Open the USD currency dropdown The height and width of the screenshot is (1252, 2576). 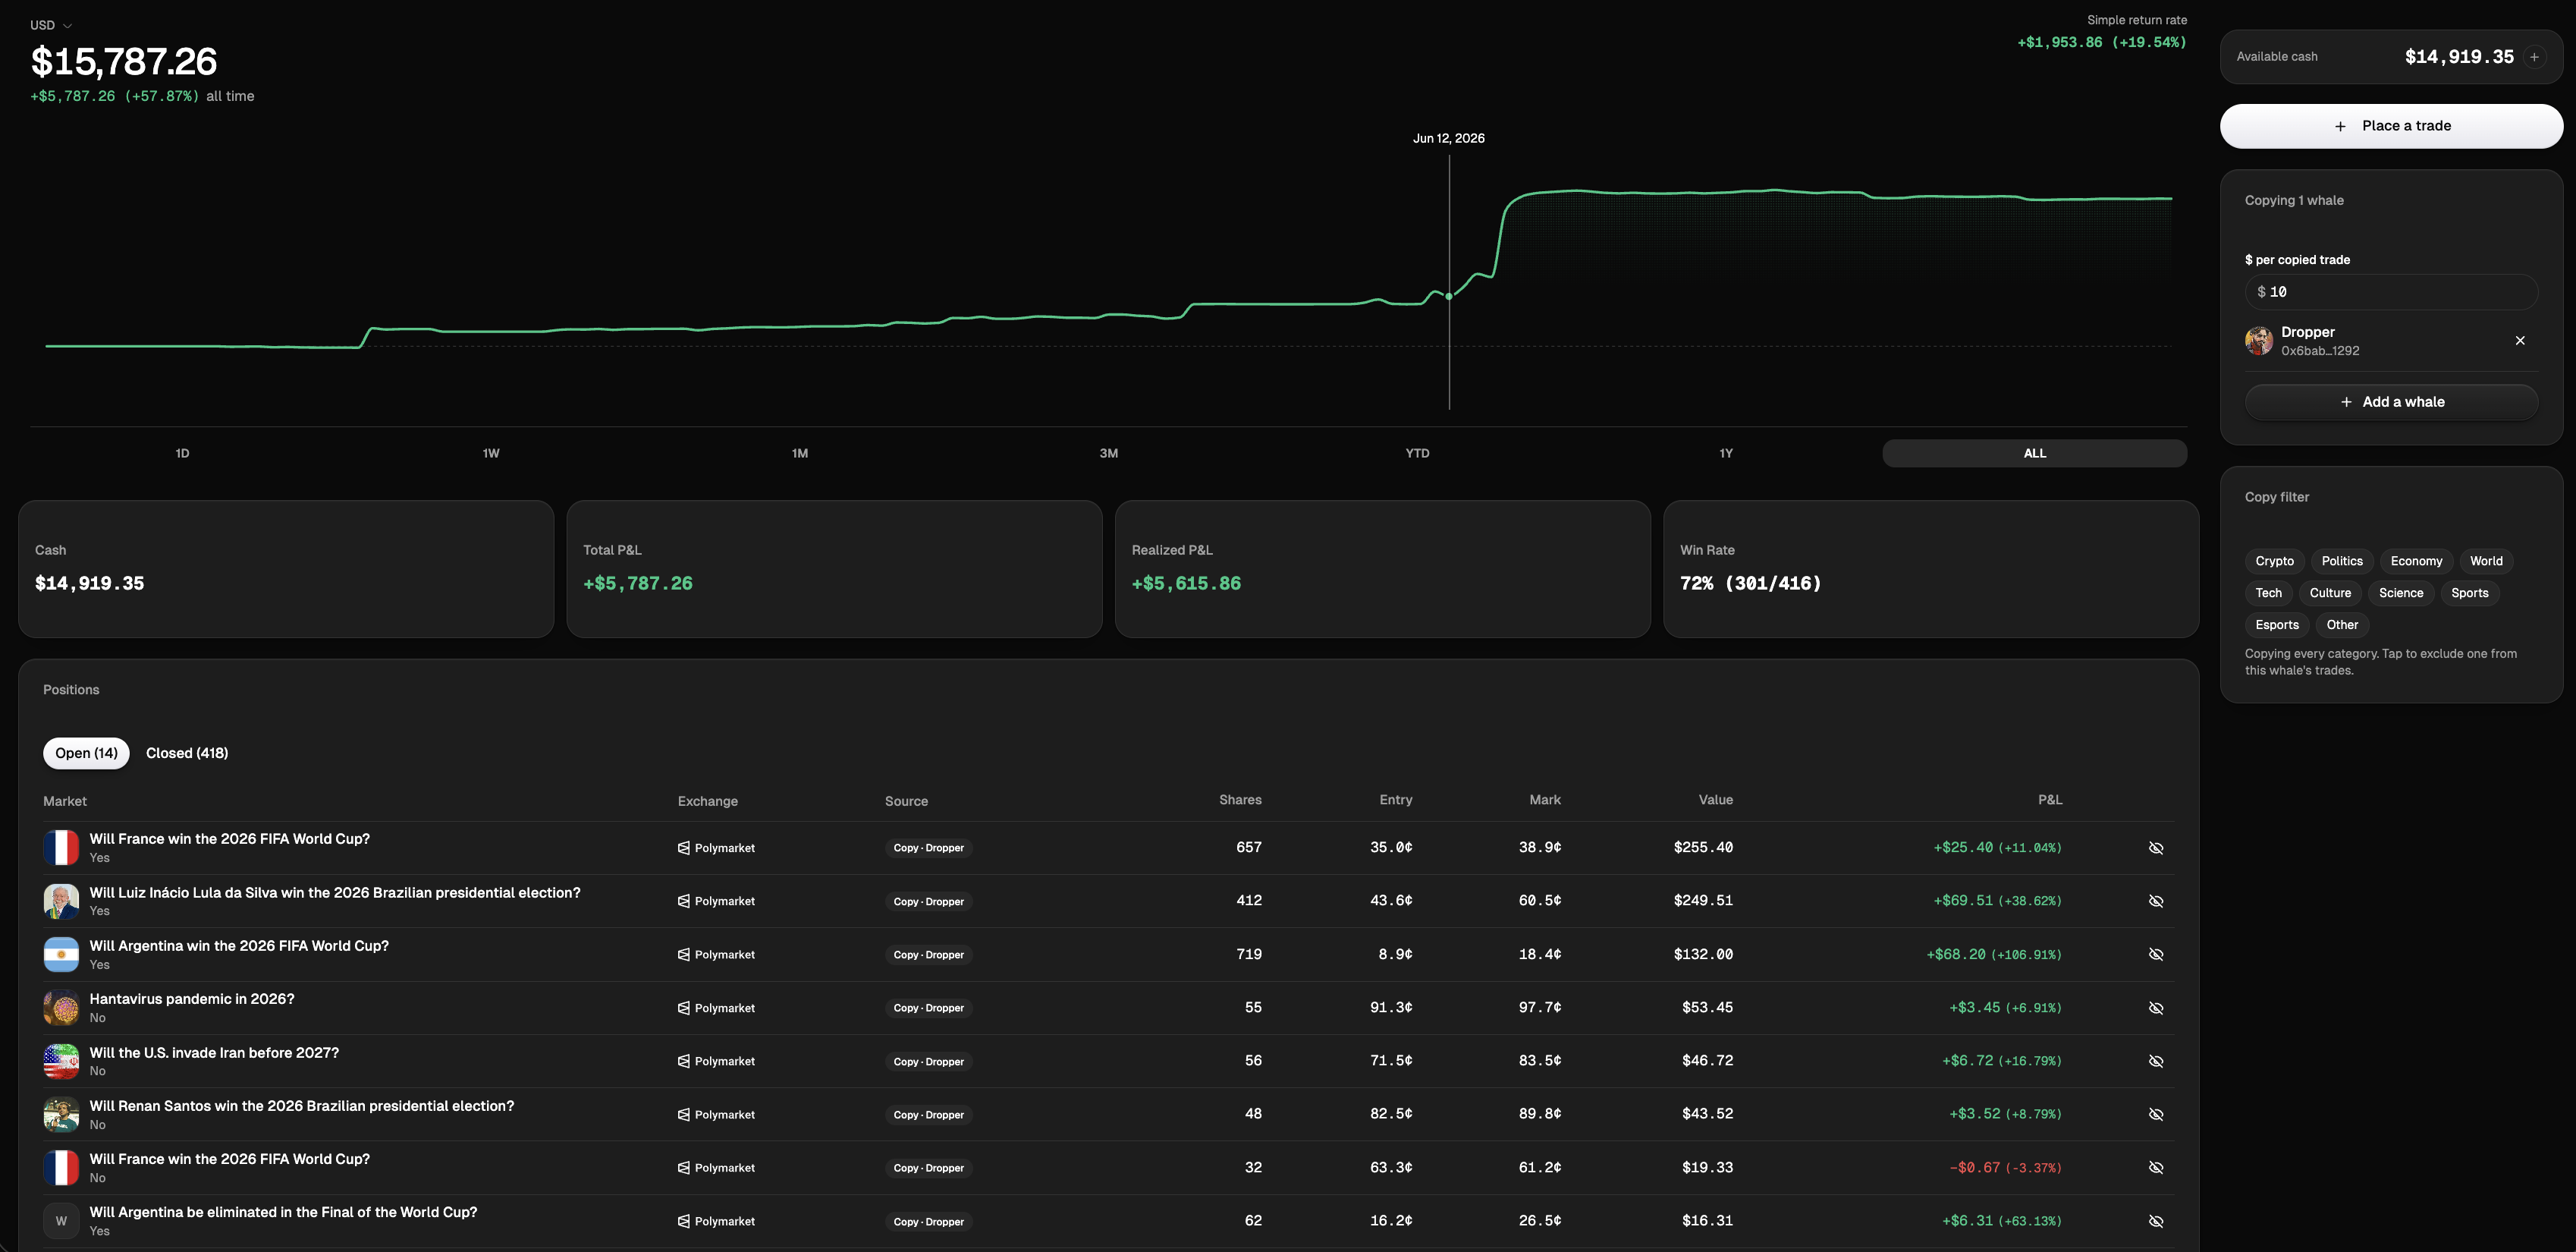click(x=51, y=25)
